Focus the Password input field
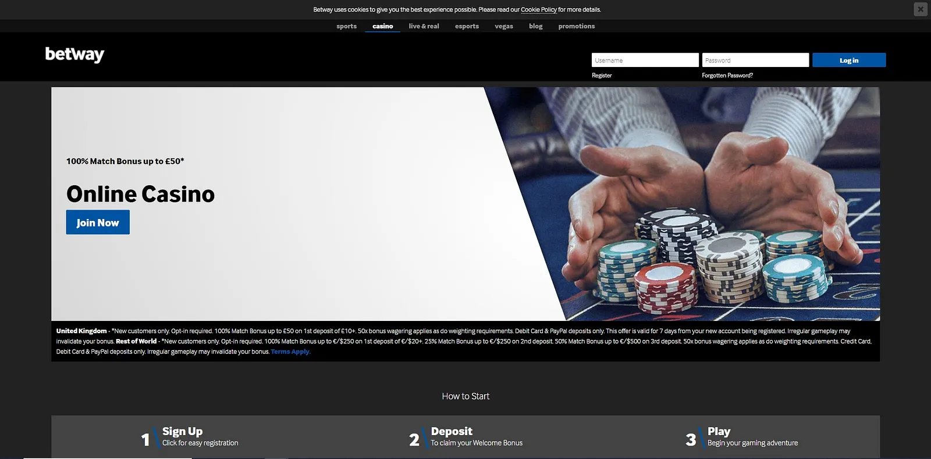The image size is (931, 459). coord(755,60)
